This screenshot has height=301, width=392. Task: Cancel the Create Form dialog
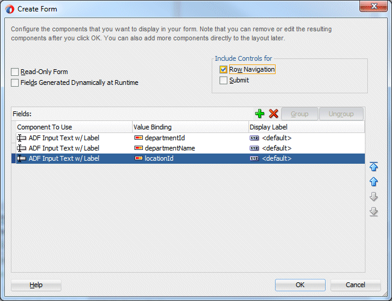(x=355, y=285)
